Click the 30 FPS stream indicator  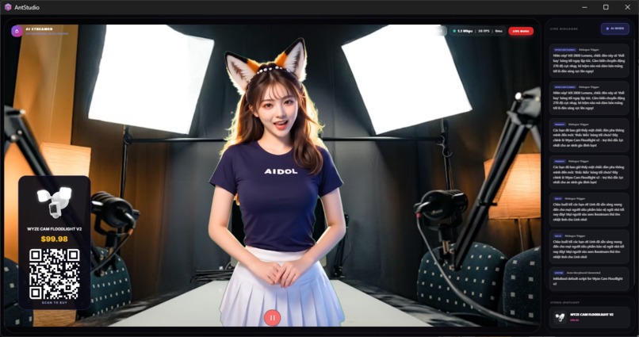click(x=484, y=31)
